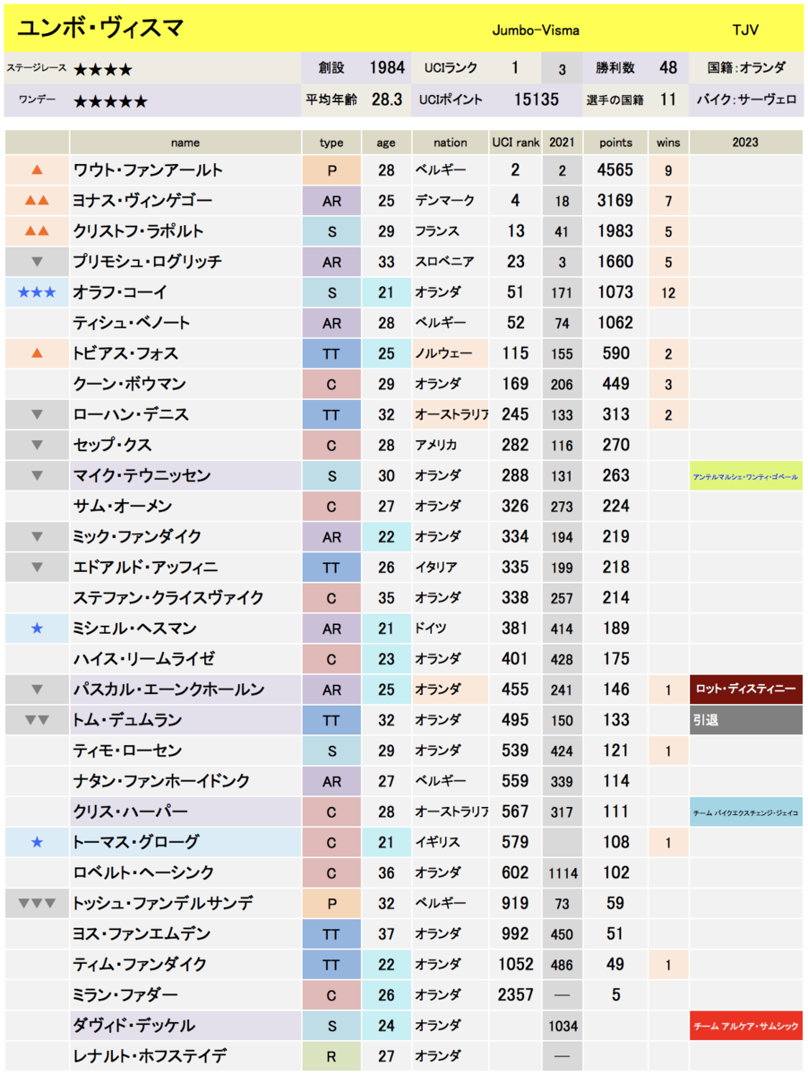The height and width of the screenshot is (1076, 808).
Task: Click the 引退 retirement label
Action: coord(745,720)
